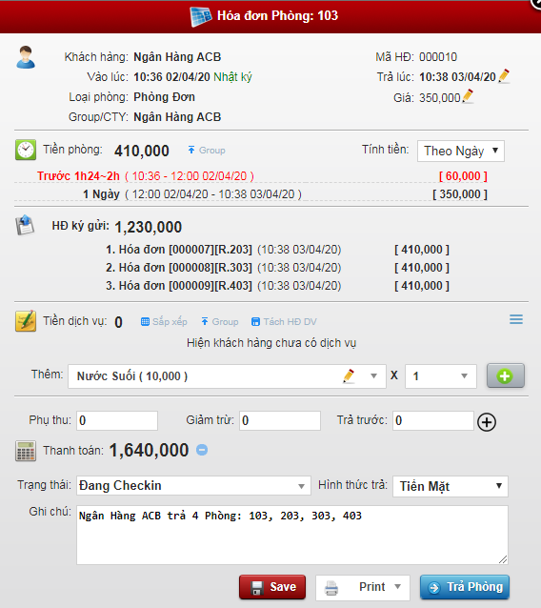Screen dimensions: 541x608
Task: Open Hình thức trả Tiền Mặt dropdown
Action: 451,486
